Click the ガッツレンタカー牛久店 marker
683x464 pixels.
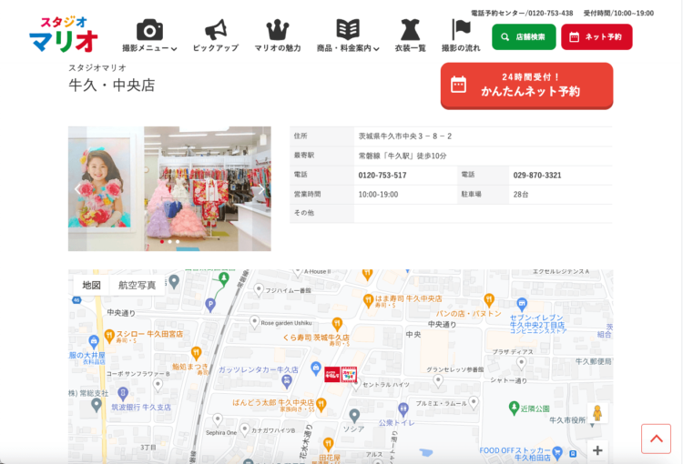286,382
